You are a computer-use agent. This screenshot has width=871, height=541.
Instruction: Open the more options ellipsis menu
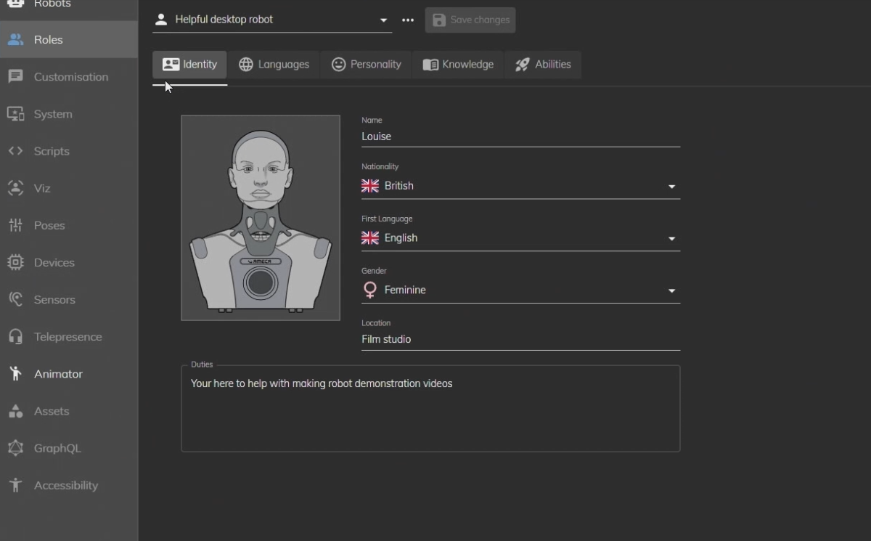coord(407,20)
